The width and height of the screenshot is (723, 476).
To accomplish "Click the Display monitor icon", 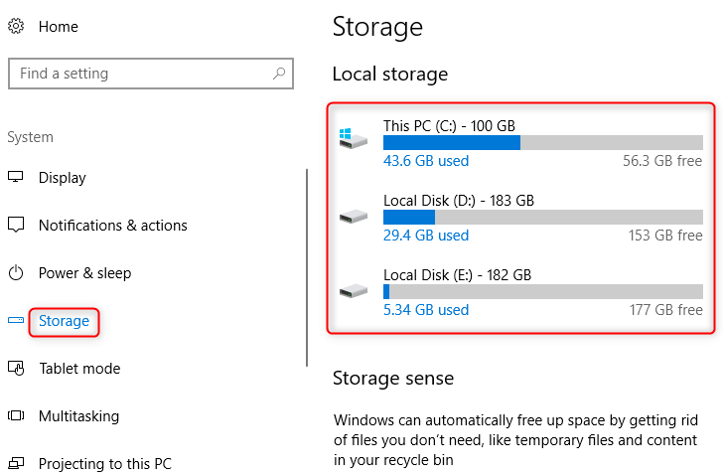I will click(15, 178).
